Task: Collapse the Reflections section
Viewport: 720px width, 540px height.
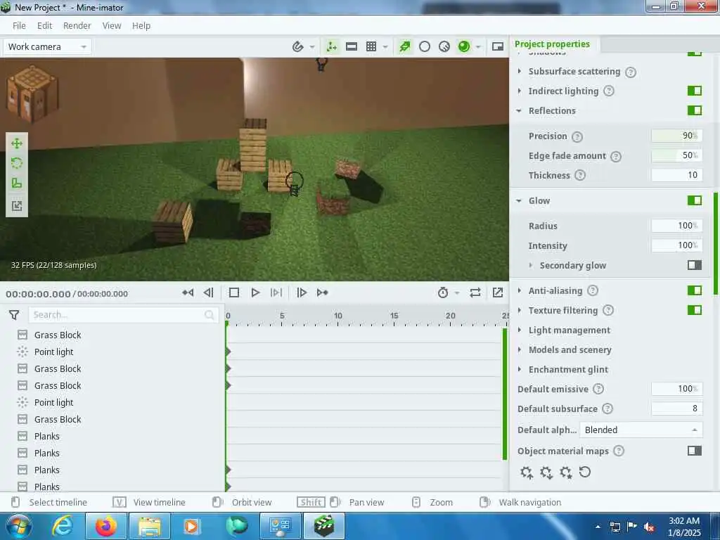Action: (x=519, y=110)
